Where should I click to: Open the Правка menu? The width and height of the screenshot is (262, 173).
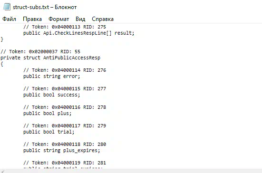pyautogui.click(x=32, y=19)
